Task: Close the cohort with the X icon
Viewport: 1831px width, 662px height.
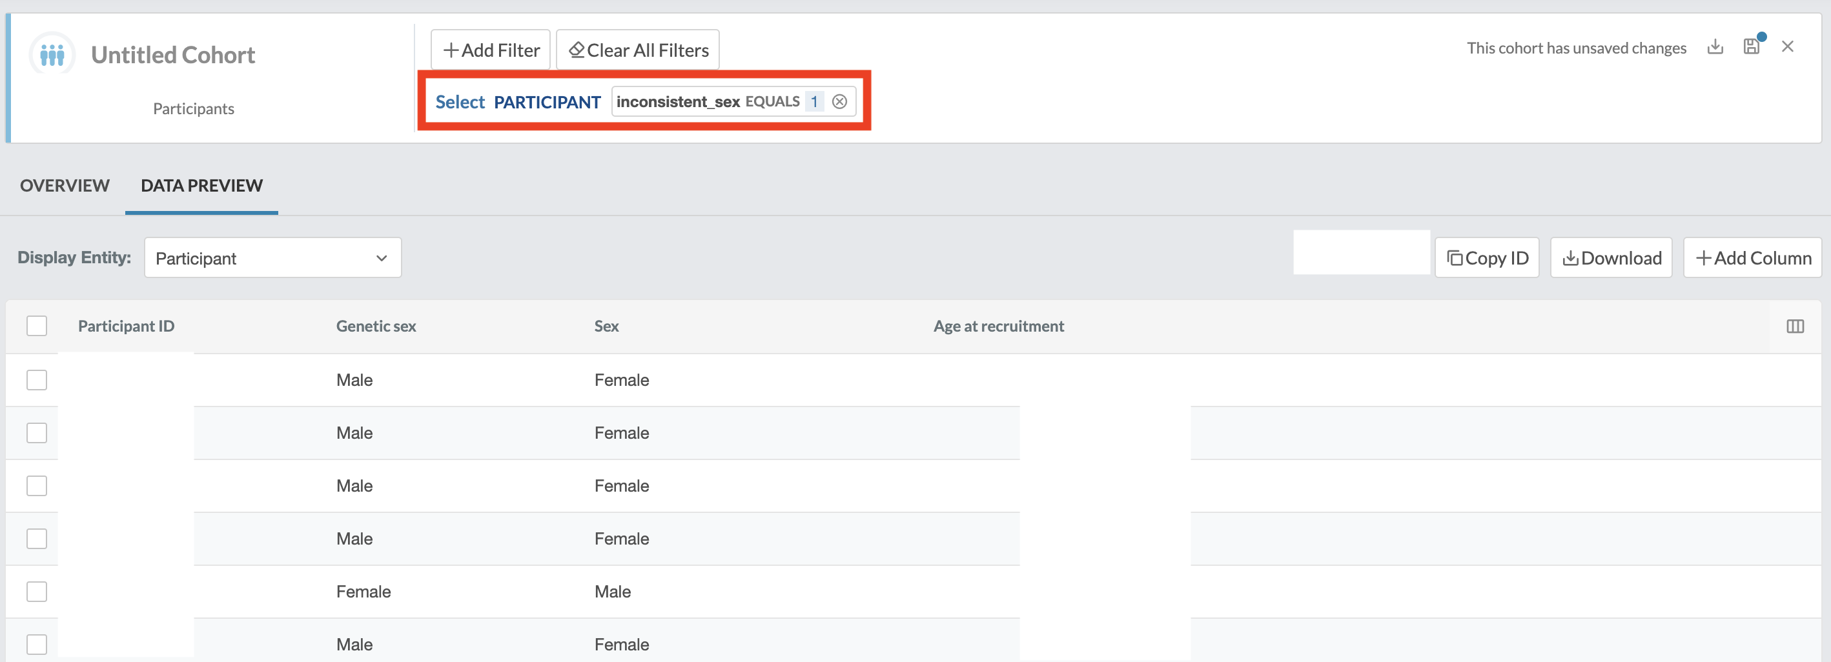Action: coord(1788,47)
